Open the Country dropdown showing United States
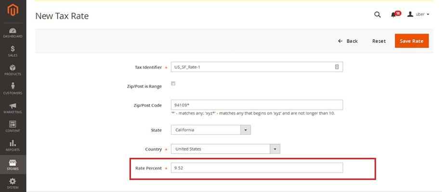This screenshot has height=192, width=442. tap(225, 149)
